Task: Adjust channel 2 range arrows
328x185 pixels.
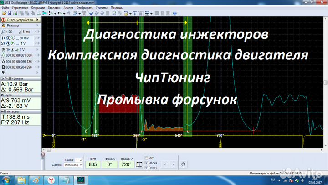Action: click(x=37, y=44)
